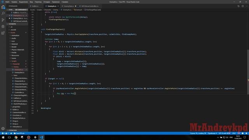Show hidden system tray icons
This screenshot has width=249, height=140.
pyautogui.click(x=218, y=137)
